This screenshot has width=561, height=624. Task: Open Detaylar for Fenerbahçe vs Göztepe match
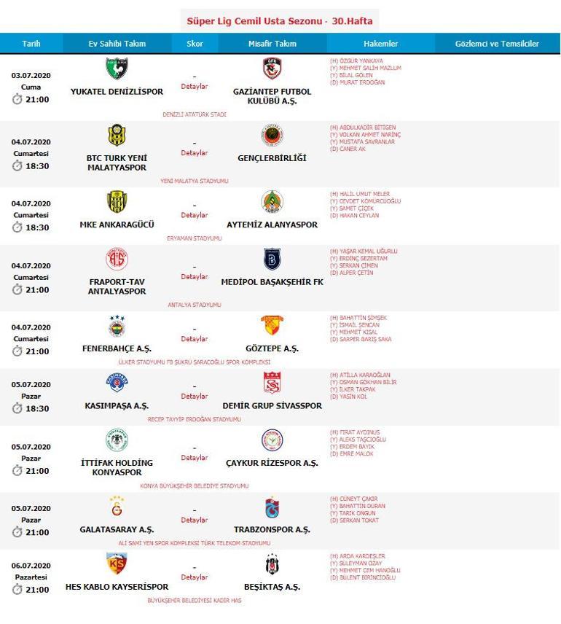point(194,339)
